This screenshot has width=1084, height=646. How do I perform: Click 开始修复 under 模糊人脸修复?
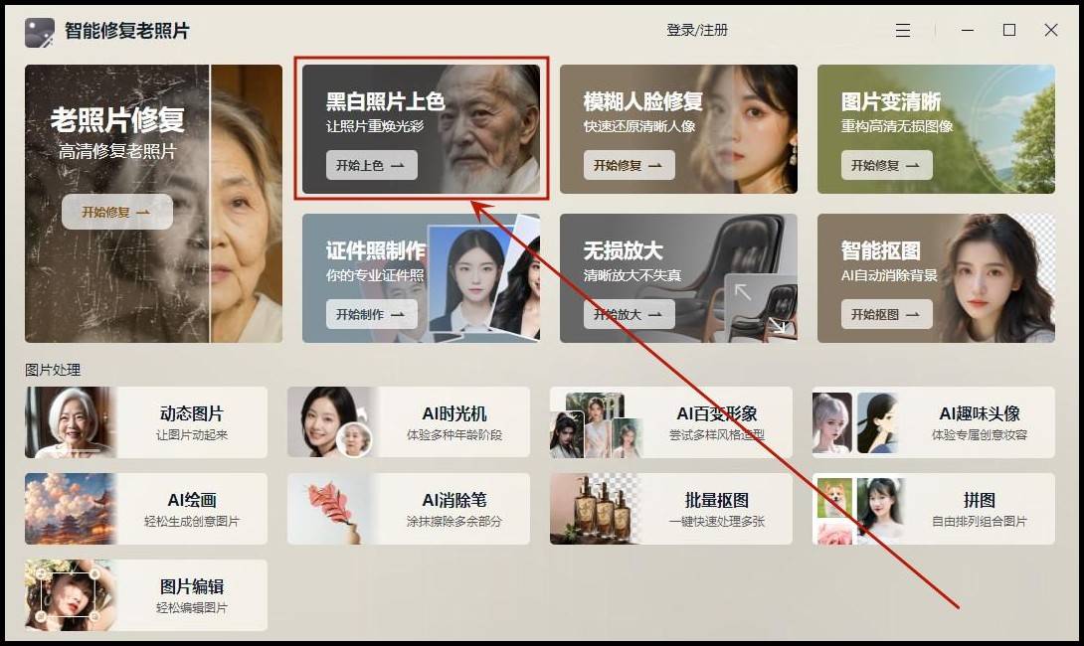(x=630, y=166)
